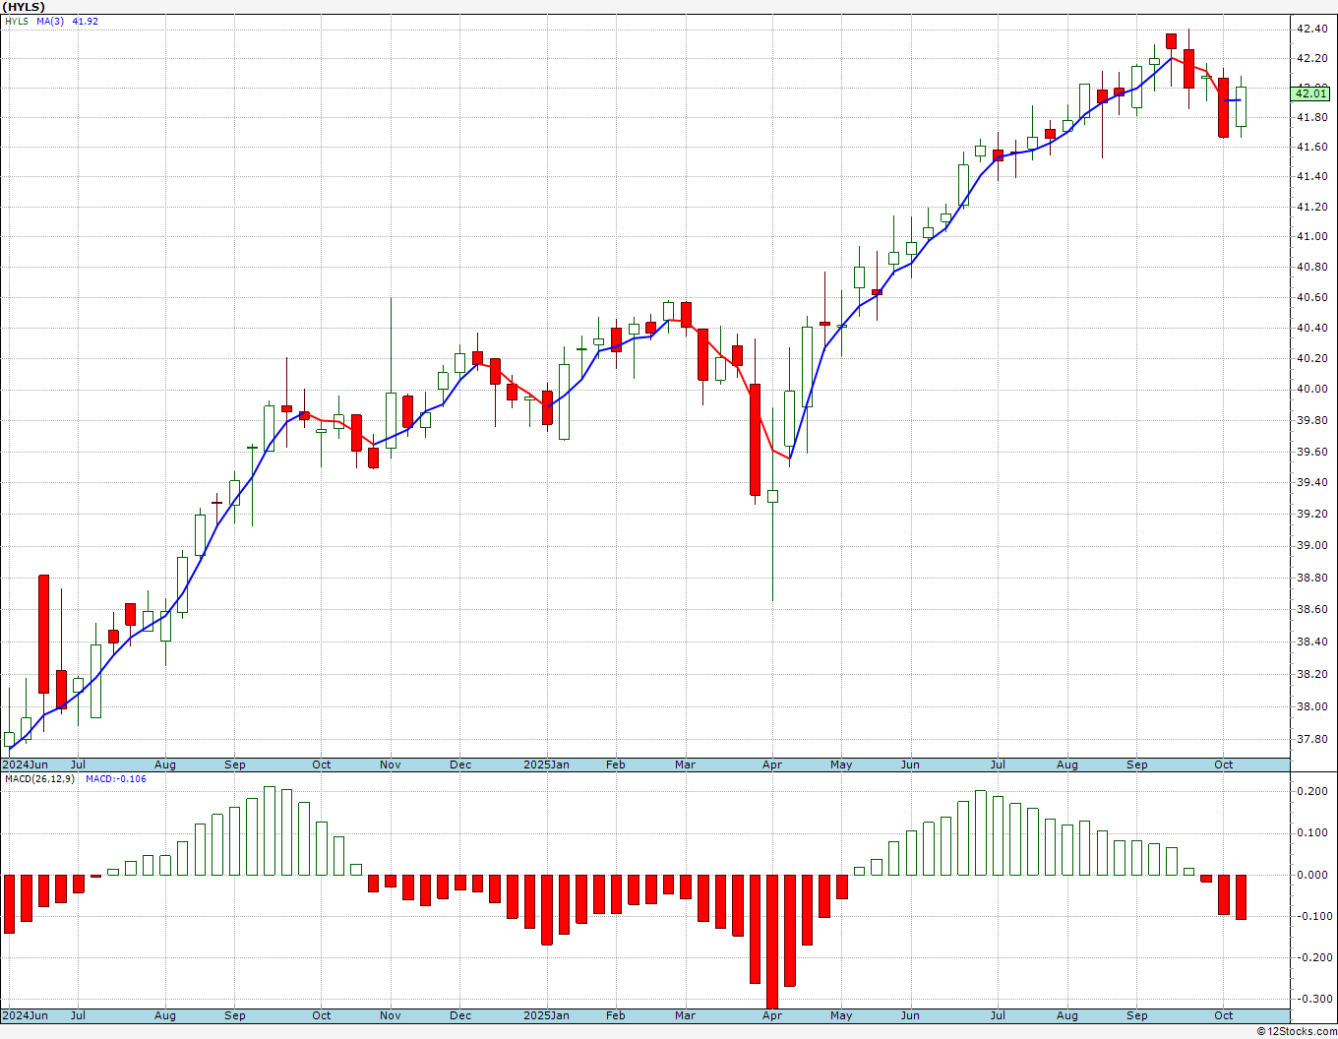1338x1039 pixels.
Task: Click Feb on the MACD panel date axis
Action: (616, 1015)
